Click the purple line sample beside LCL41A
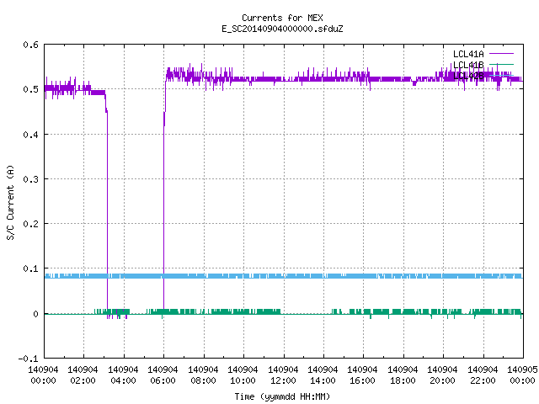Screen dimensions: 539x404 501,54
